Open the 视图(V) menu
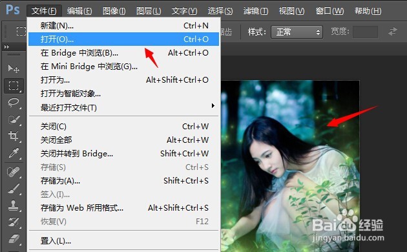The image size is (407, 252). tap(291, 11)
